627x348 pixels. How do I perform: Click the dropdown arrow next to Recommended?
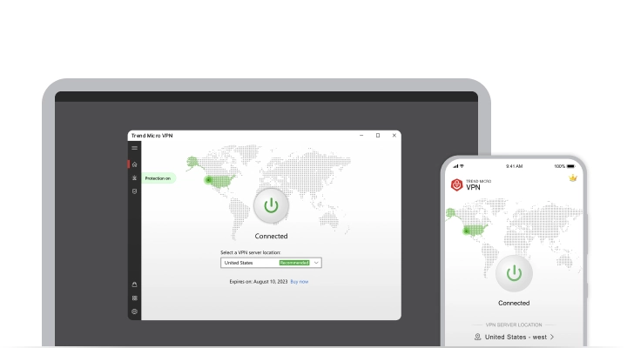coord(316,263)
